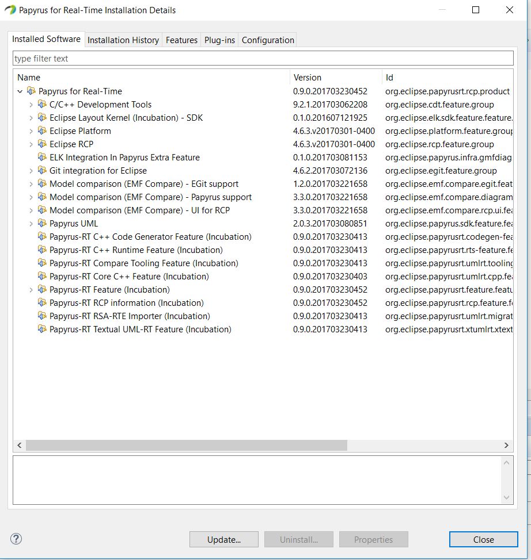Expand the Eclipse Platform node
Screen dimensions: 531x560
click(31, 131)
